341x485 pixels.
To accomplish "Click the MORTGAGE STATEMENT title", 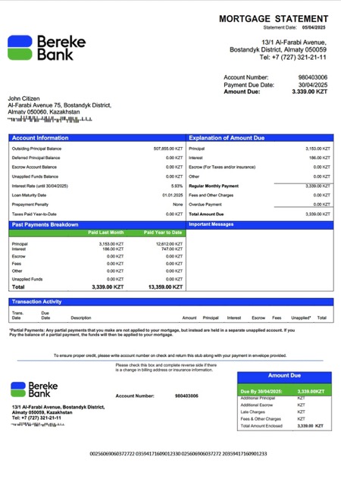I will pyautogui.click(x=274, y=19).
